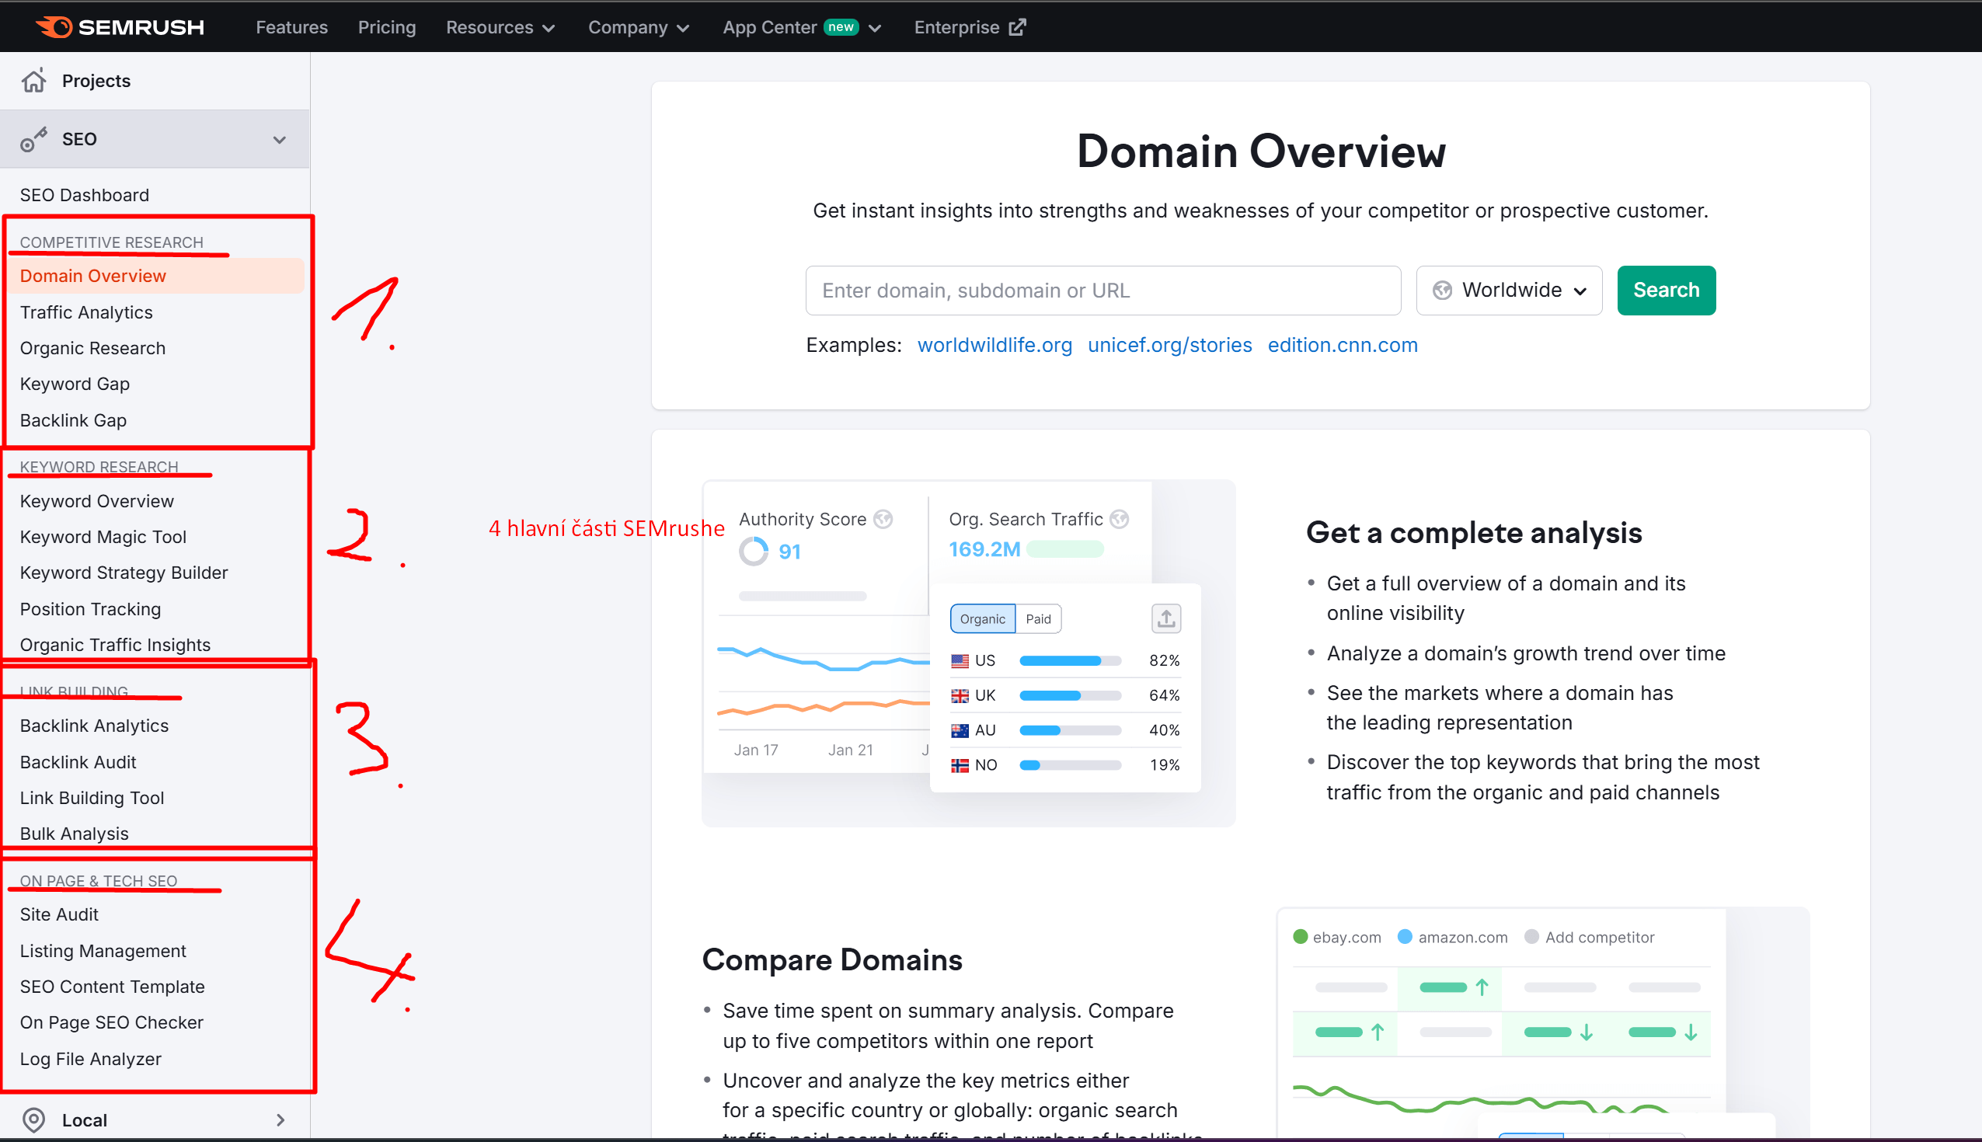Click the AU 40% traffic bar
This screenshot has width=1982, height=1142.
tap(1070, 730)
